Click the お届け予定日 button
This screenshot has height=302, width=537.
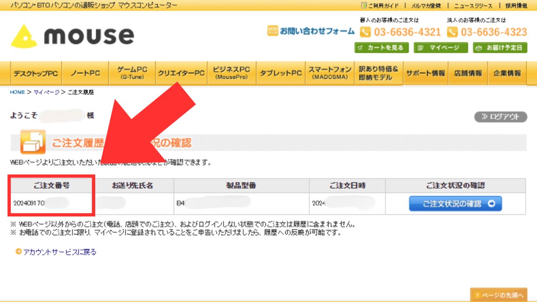coord(500,48)
